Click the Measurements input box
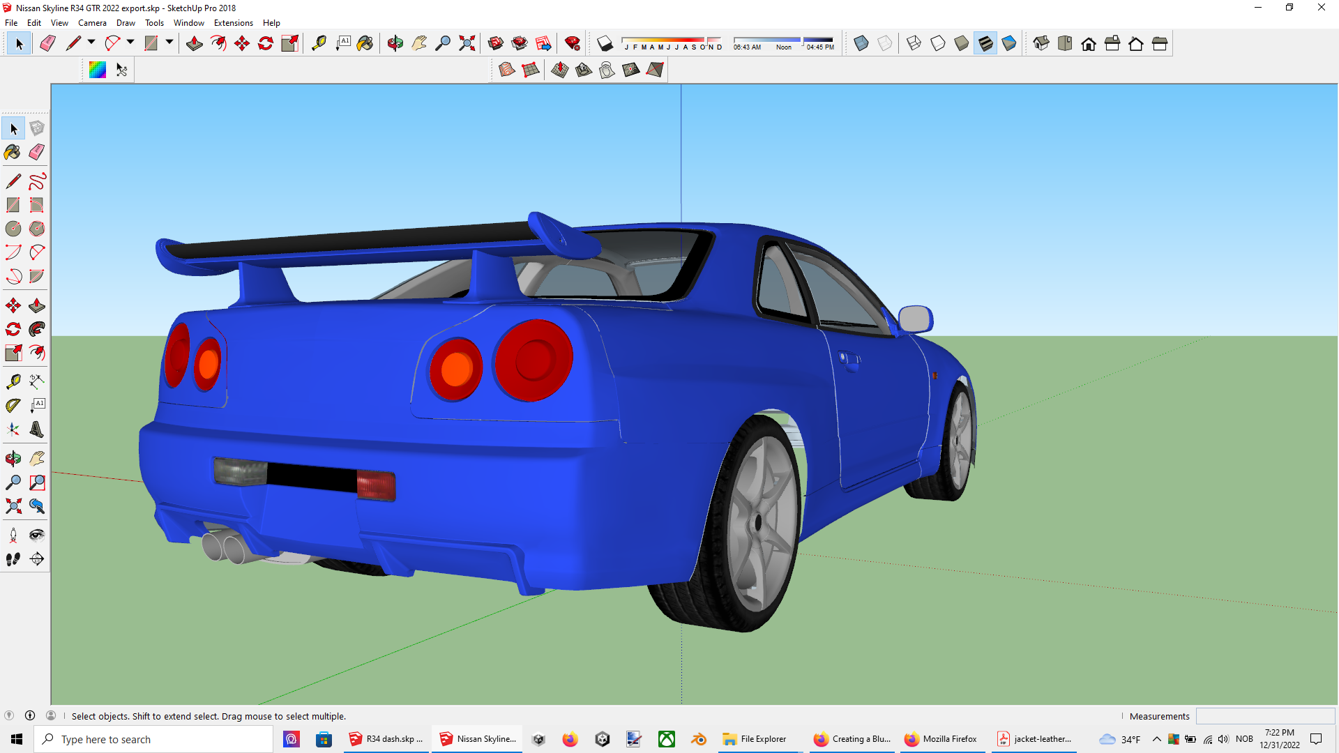This screenshot has height=753, width=1339. [x=1265, y=716]
